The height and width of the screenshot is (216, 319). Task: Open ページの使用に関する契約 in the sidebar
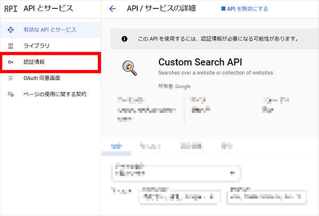coord(51,94)
